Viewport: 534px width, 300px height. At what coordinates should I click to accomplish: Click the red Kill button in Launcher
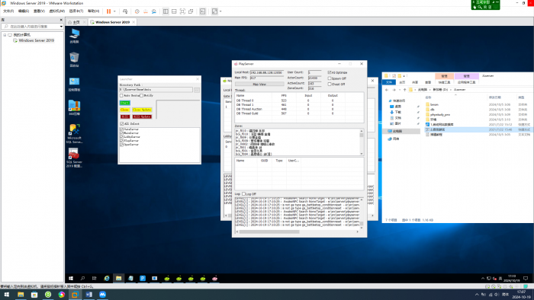pyautogui.click(x=124, y=116)
